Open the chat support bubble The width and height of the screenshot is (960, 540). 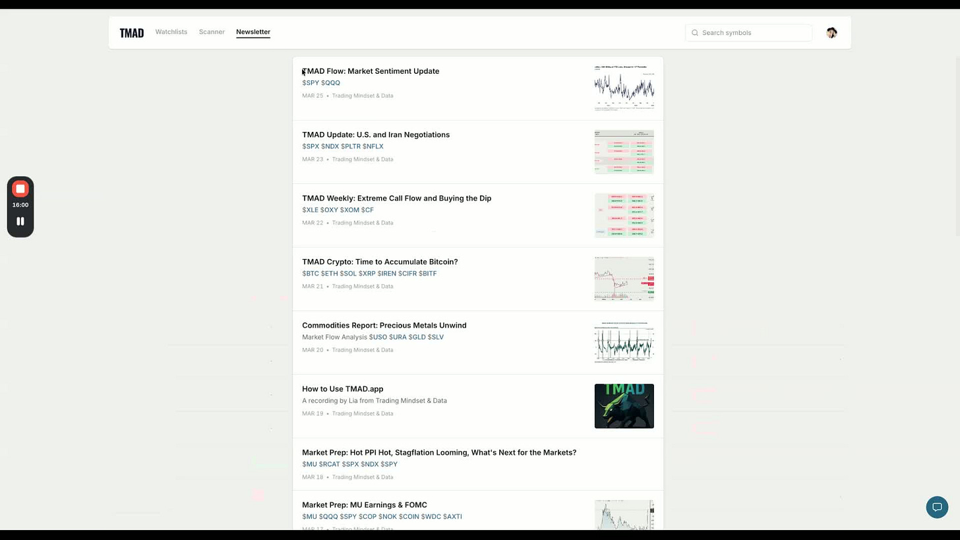937,507
